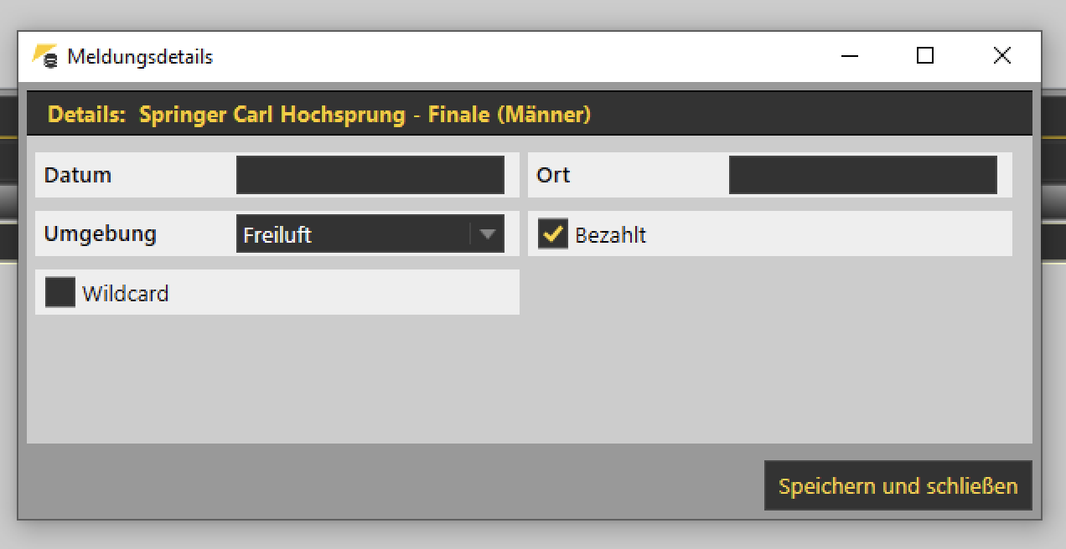
Task: Click the Ort label
Action: click(x=553, y=175)
